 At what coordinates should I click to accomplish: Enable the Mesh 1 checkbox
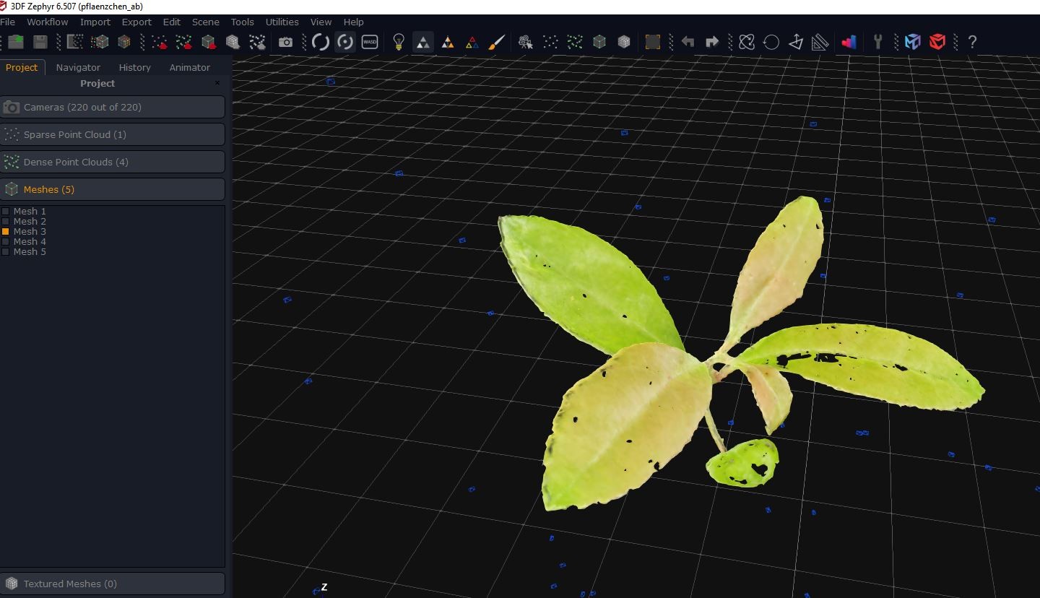6,212
